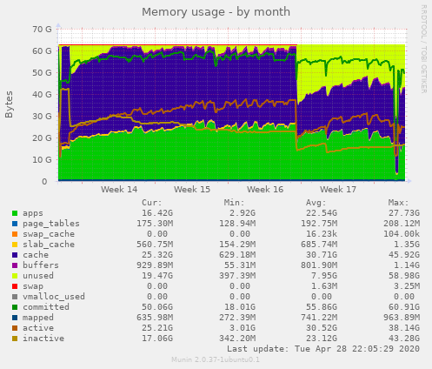This screenshot has width=432, height=369.
Task: Select the 'swap' legend label
Action: pos(33,286)
